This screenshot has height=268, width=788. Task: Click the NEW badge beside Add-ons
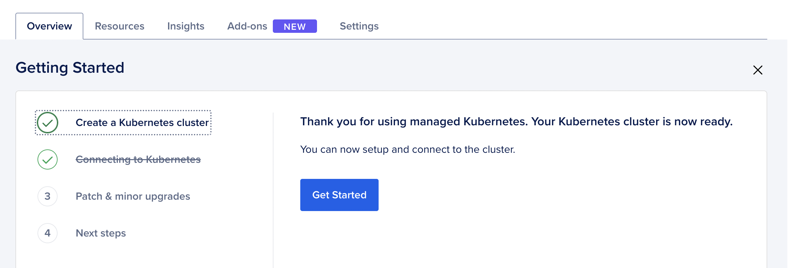(x=294, y=26)
